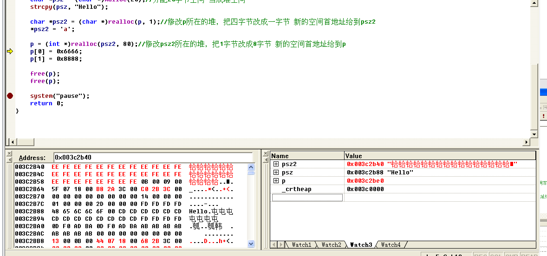Click the yellow current-line arrow in the margin
Screen dimensions: 547x256
10,51
